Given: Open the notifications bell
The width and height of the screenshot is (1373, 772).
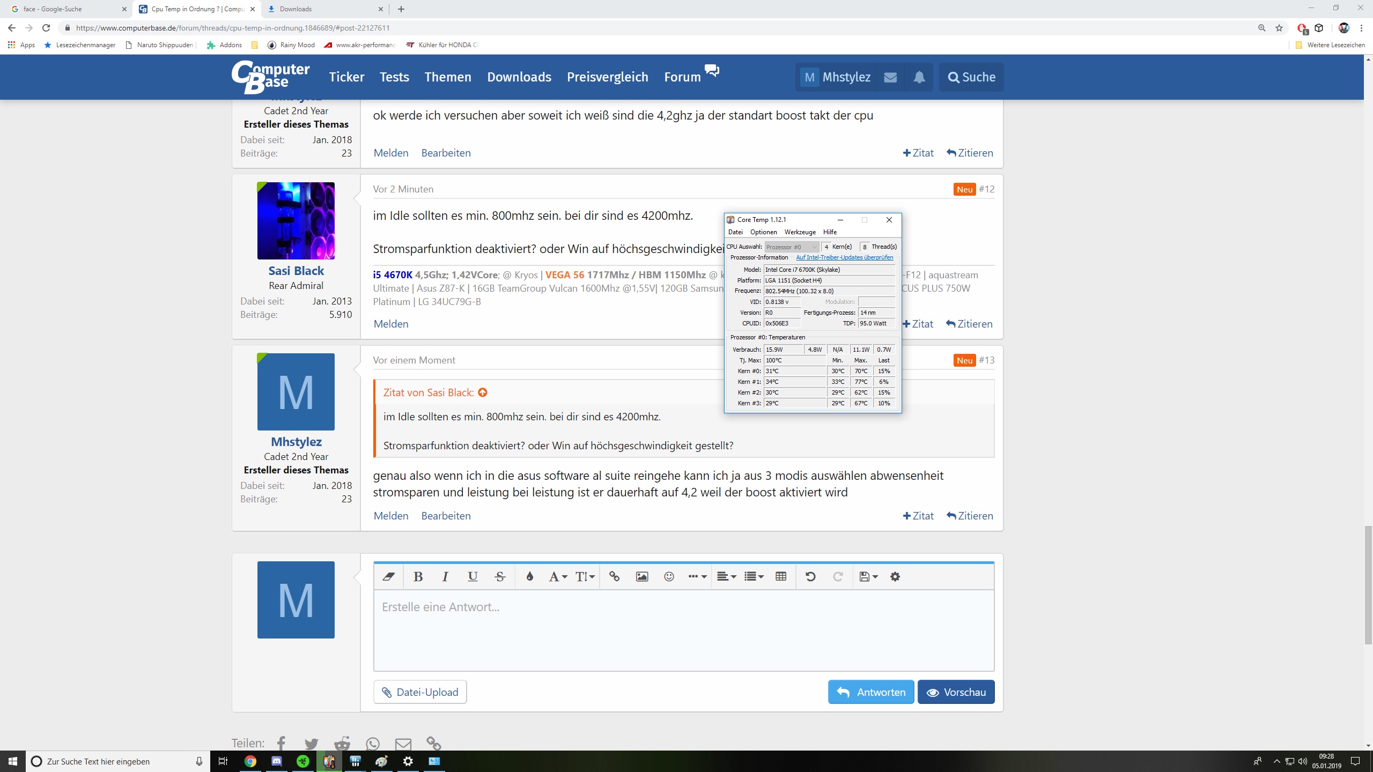Looking at the screenshot, I should coord(919,77).
